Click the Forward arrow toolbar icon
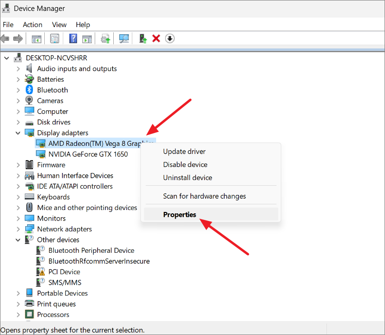385x335 pixels. pyautogui.click(x=18, y=38)
